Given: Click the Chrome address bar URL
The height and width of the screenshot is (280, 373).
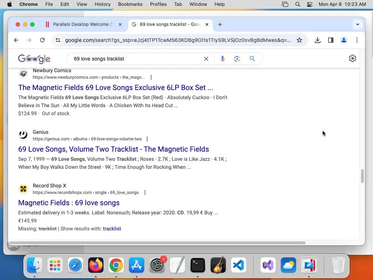Looking at the screenshot, I should pyautogui.click(x=178, y=40).
